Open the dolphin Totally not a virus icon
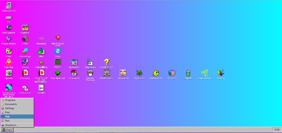282x133 pixels. tap(9, 88)
